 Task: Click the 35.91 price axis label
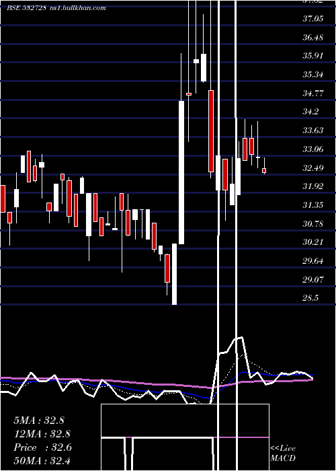pyautogui.click(x=312, y=56)
